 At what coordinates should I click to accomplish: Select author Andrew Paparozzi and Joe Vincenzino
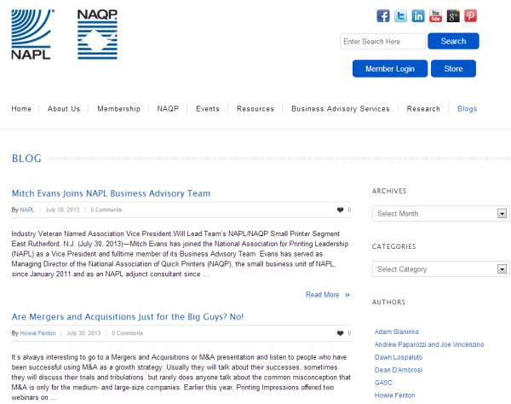coord(429,344)
